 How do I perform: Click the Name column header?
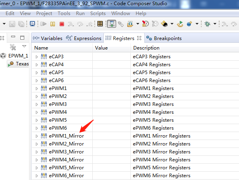click(x=62, y=48)
